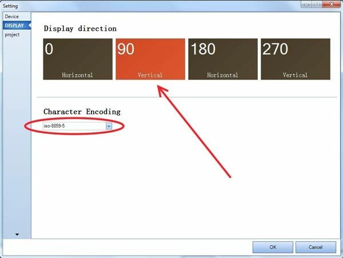Click the Character Encoding label
Image resolution: width=343 pixels, height=258 pixels.
point(82,112)
